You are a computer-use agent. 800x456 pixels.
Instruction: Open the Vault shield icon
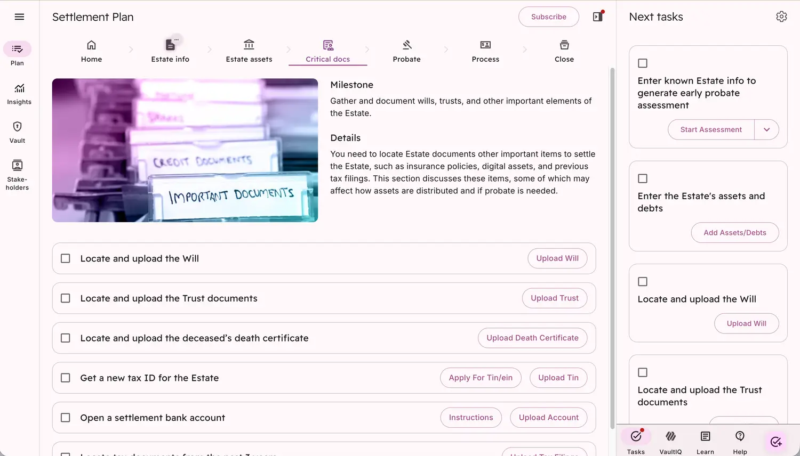[x=17, y=132]
